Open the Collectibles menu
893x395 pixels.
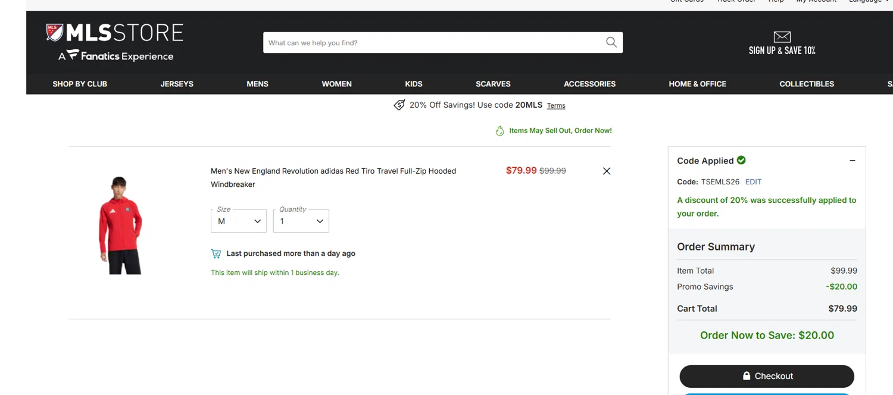[807, 84]
